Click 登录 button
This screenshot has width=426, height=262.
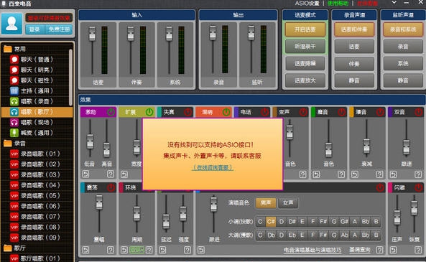click(x=34, y=29)
